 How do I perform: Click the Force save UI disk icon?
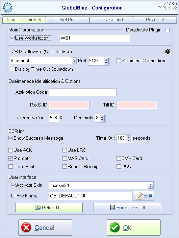click(112, 208)
